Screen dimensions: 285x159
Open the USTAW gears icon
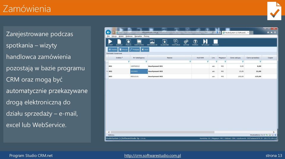tap(186, 42)
